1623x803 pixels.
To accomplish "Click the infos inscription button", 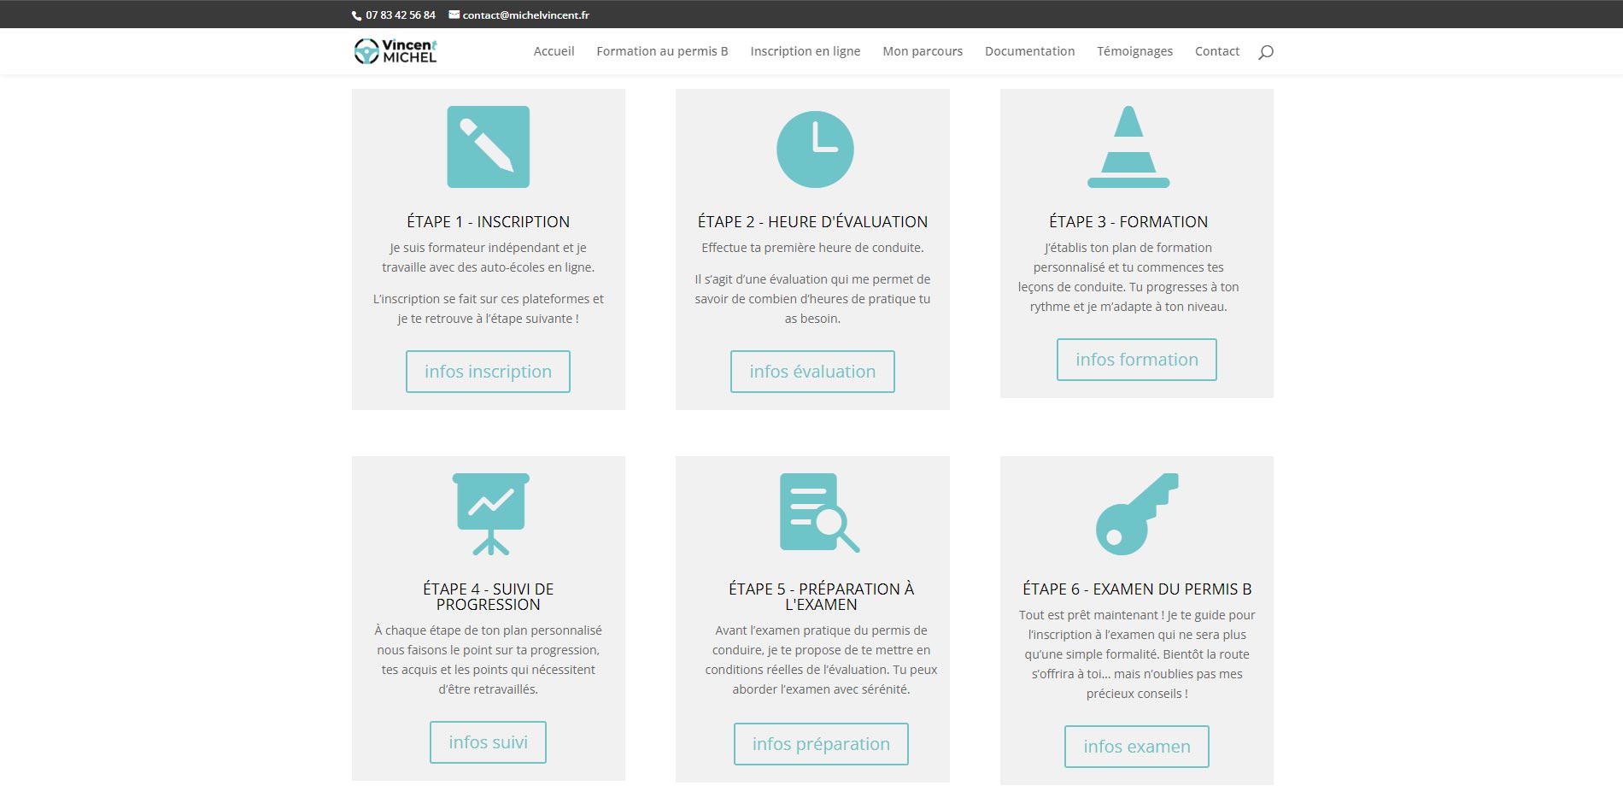I will point(488,372).
